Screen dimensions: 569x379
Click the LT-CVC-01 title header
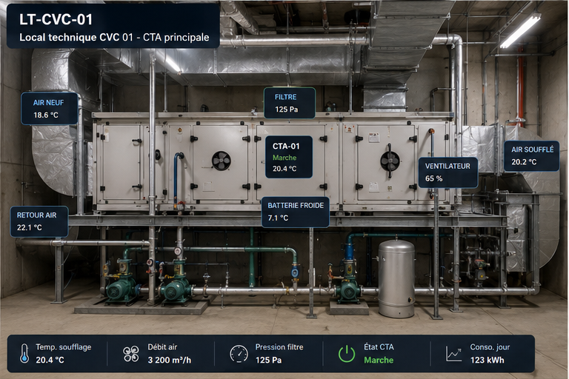coord(56,19)
